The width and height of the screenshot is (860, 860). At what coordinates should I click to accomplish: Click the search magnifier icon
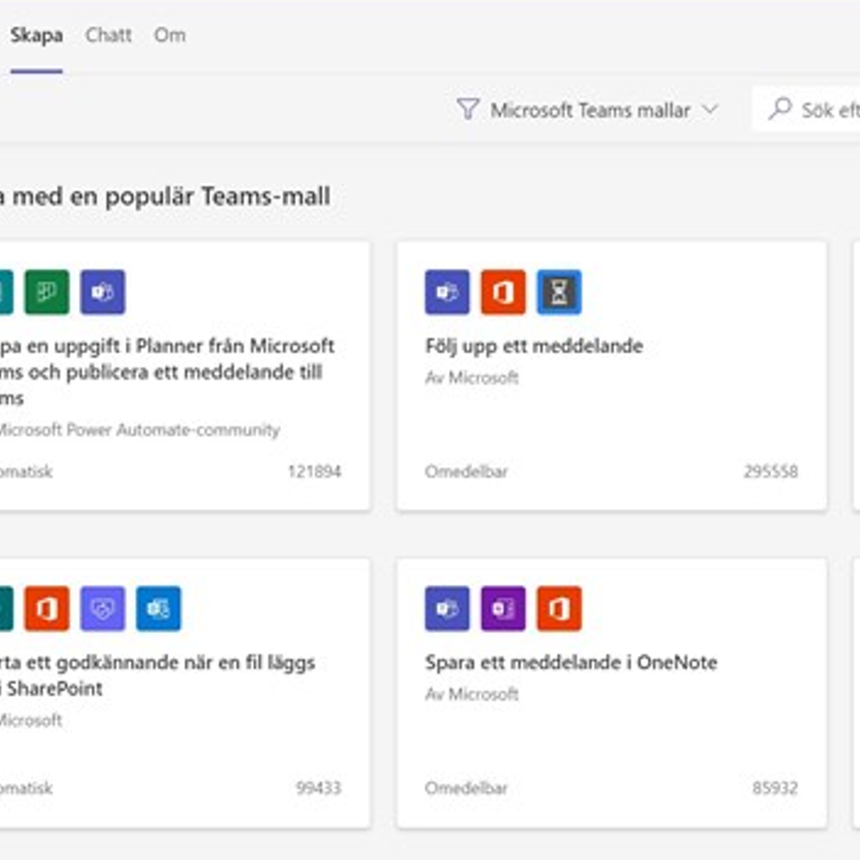tap(780, 108)
